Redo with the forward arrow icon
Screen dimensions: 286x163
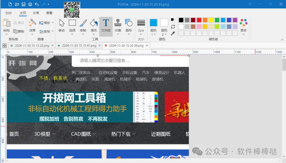(x=43, y=4)
